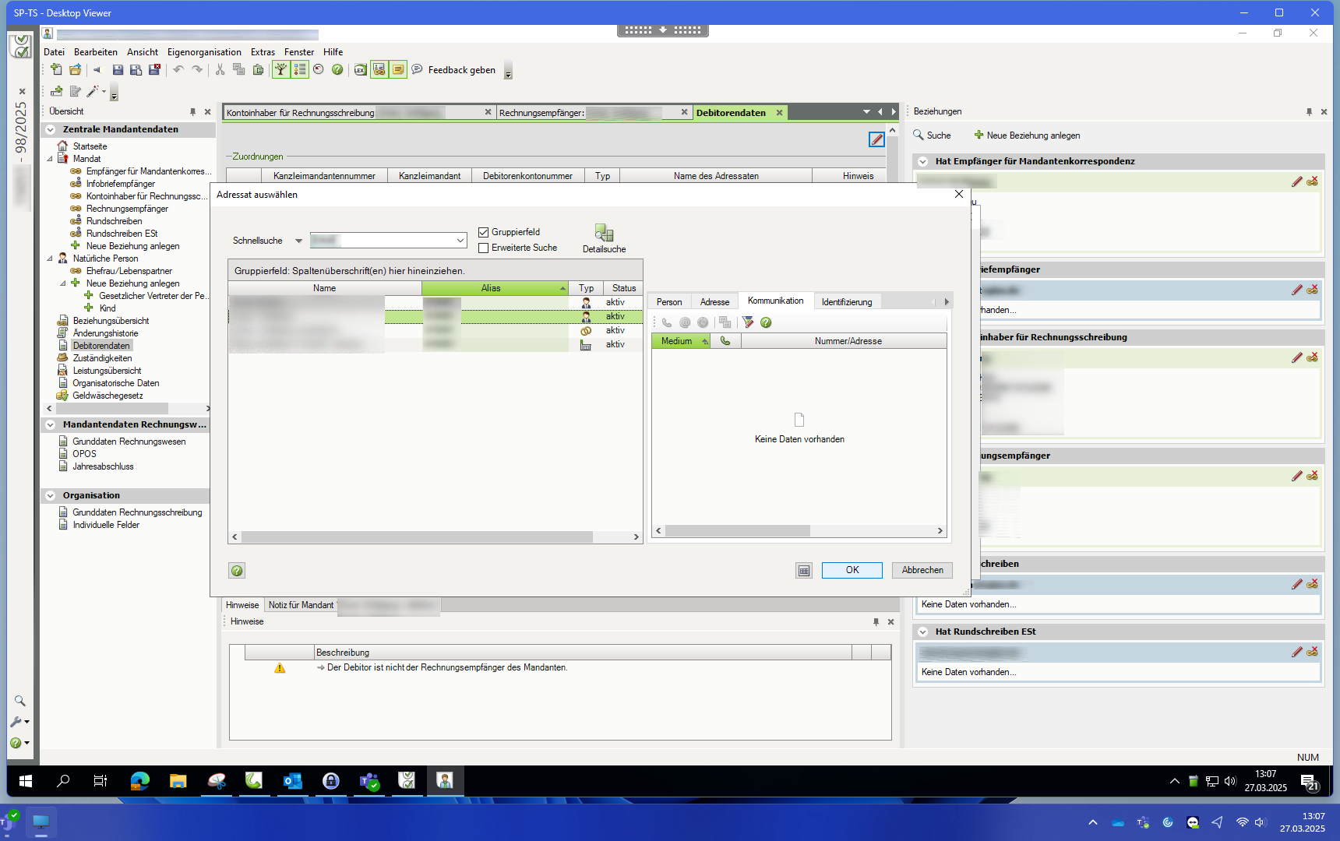The width and height of the screenshot is (1340, 841).
Task: Switch to the Adresse tab
Action: coord(714,302)
